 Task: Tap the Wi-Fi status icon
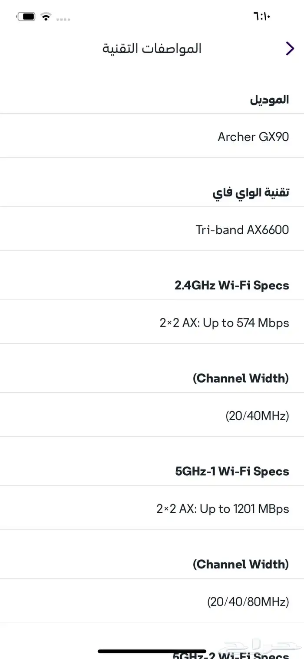click(46, 17)
